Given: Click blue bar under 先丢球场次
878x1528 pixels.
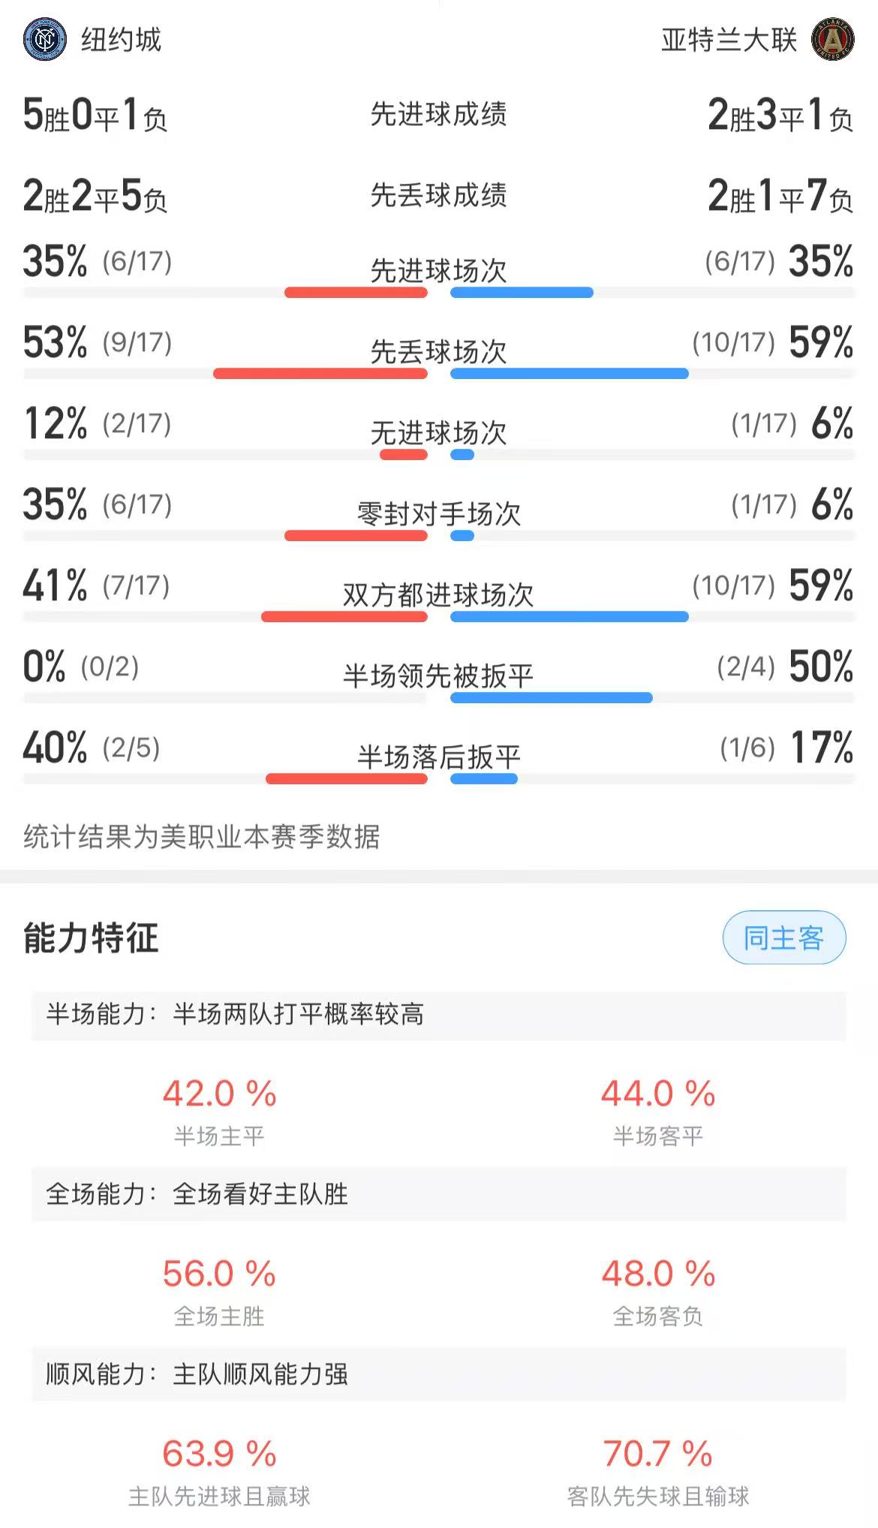Looking at the screenshot, I should click(x=569, y=374).
